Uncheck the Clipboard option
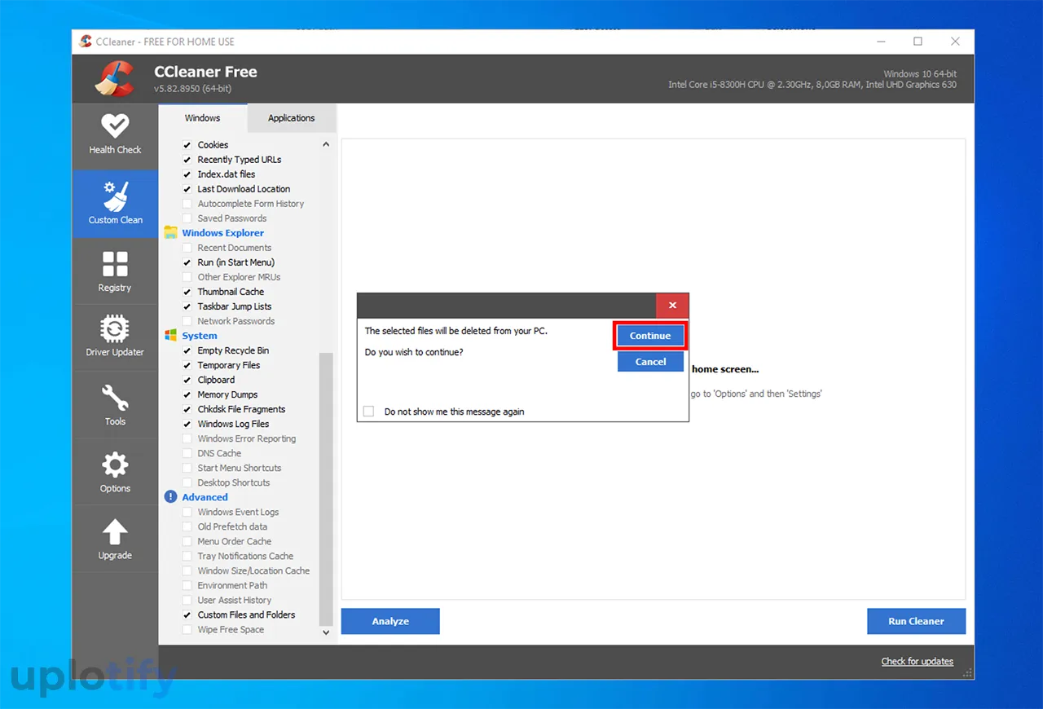Viewport: 1043px width, 709px height. pos(187,380)
